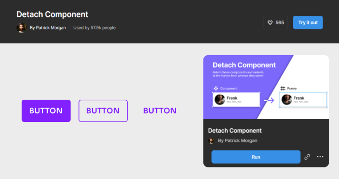Click the small author avatar in the plugin card
339x179 pixels.
[x=211, y=141]
